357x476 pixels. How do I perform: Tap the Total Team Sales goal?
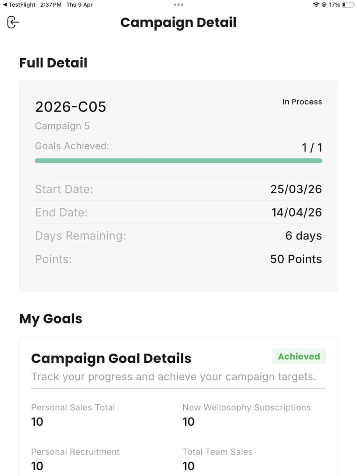(x=218, y=459)
